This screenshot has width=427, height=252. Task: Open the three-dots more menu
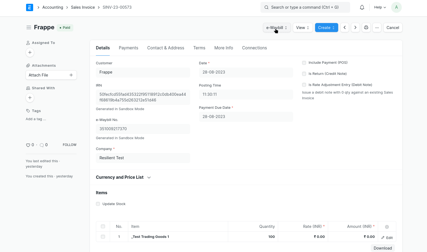click(377, 28)
